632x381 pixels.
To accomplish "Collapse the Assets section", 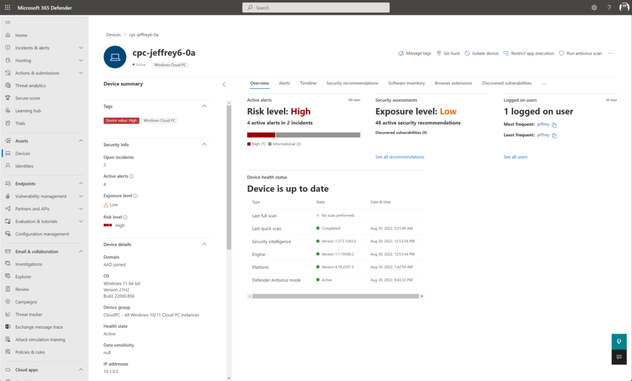I will [81, 141].
